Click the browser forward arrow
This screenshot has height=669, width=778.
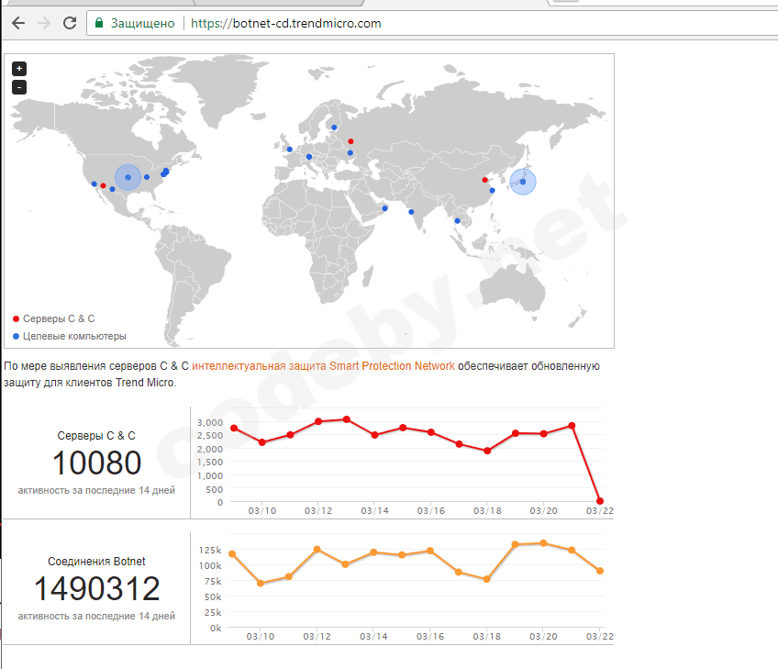[x=43, y=23]
